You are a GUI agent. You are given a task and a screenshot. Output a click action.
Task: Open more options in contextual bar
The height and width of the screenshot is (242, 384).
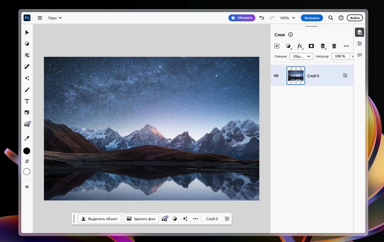[195, 219]
